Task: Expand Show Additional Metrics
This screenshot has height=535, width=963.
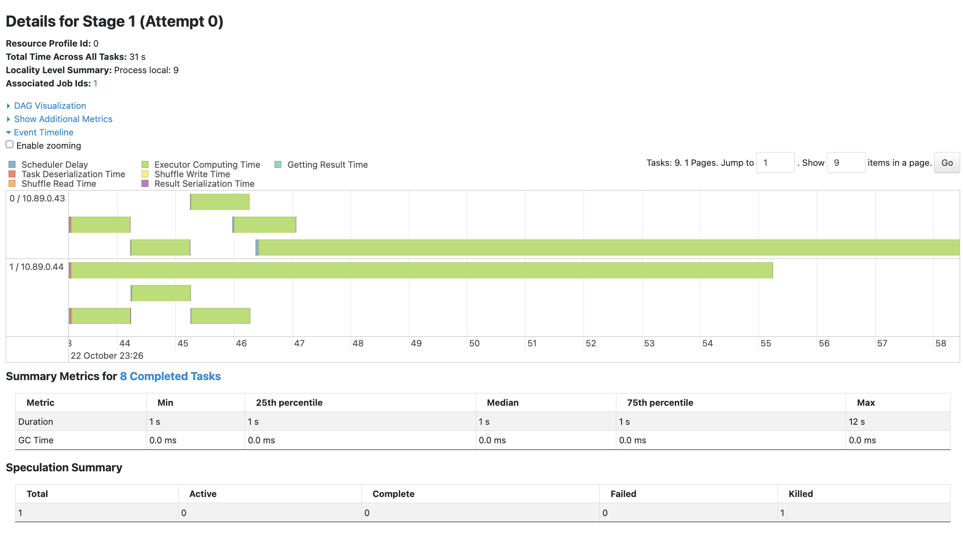Action: [63, 119]
